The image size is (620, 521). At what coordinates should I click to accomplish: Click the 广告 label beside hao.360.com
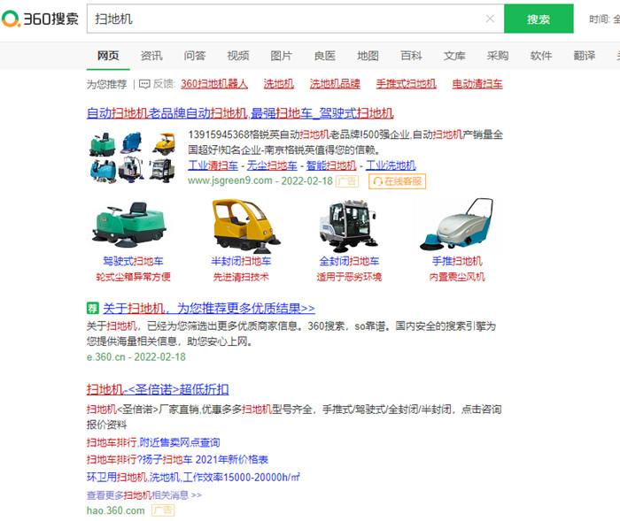163,510
